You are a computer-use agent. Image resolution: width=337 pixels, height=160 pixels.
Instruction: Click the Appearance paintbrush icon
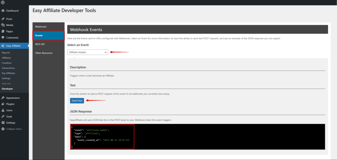tap(3, 98)
